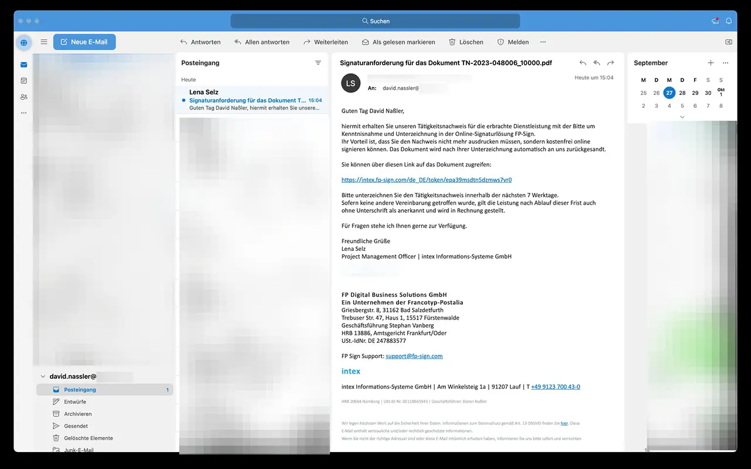Collapse the david.nassler account folder tree
Viewport: 751px width, 469px height.
(43, 376)
